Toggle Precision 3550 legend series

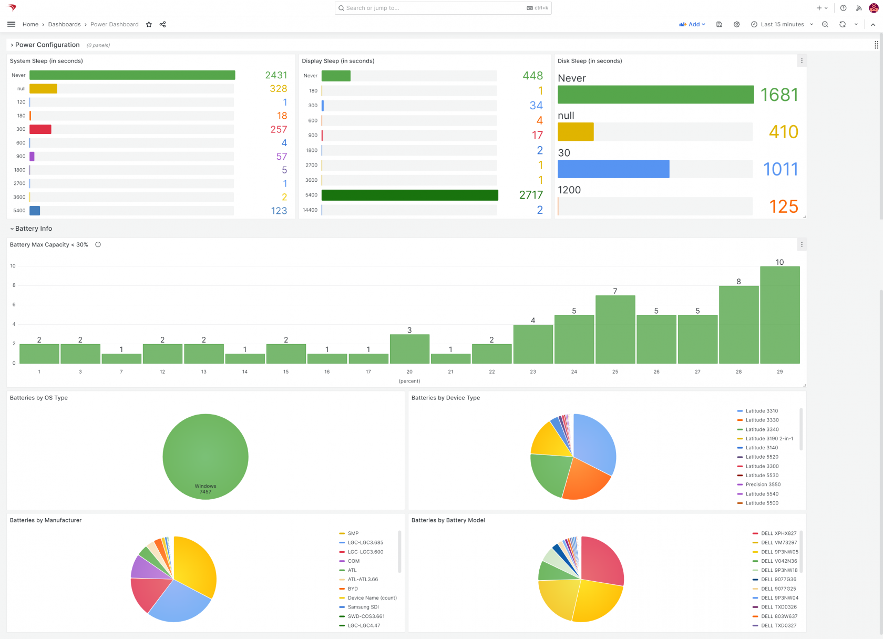763,485
